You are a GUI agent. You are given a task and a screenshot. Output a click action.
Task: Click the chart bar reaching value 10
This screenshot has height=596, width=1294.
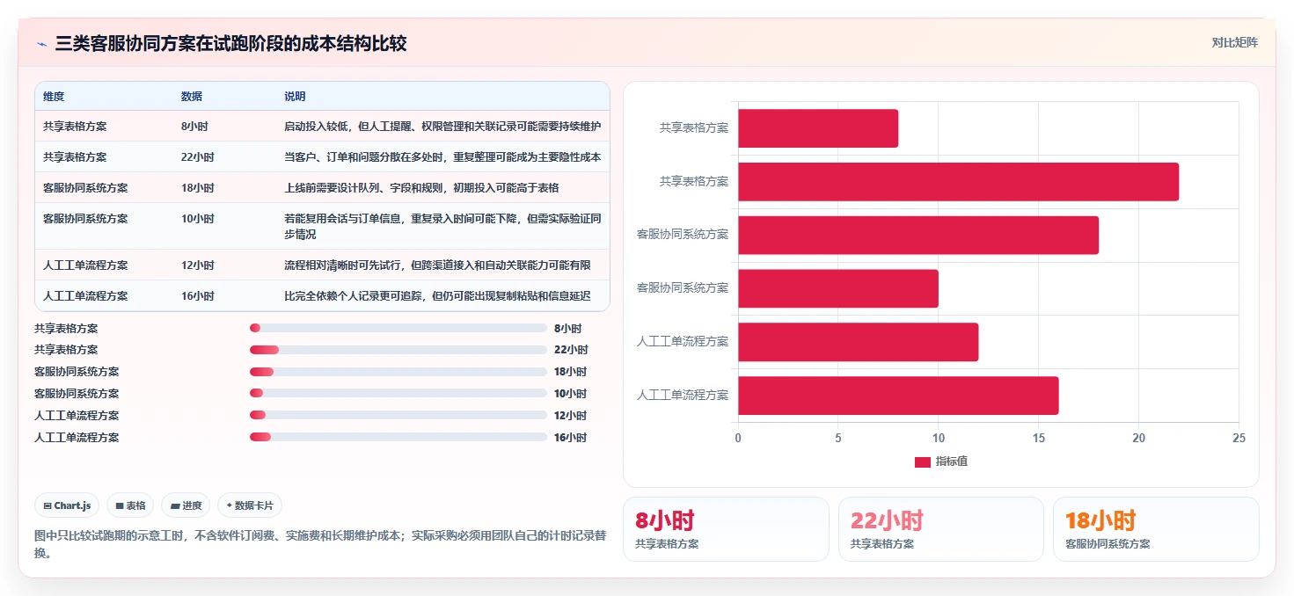pyautogui.click(x=838, y=288)
